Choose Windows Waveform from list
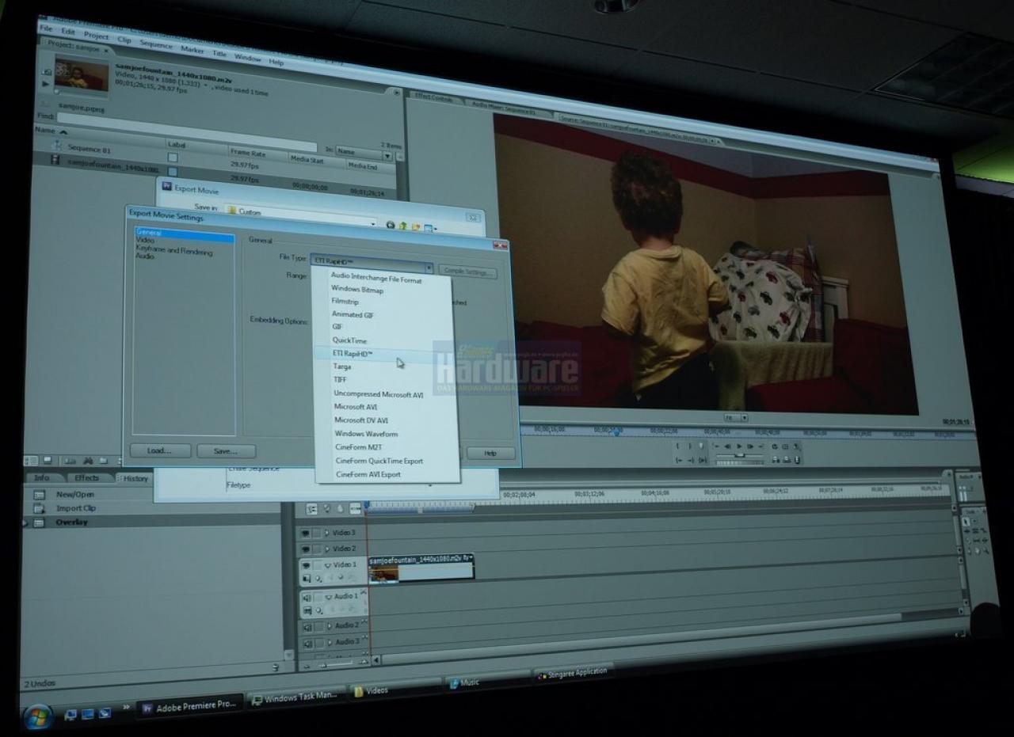This screenshot has width=1014, height=737. point(366,434)
